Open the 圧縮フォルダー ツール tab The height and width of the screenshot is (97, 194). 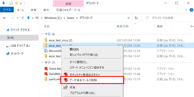point(68,10)
